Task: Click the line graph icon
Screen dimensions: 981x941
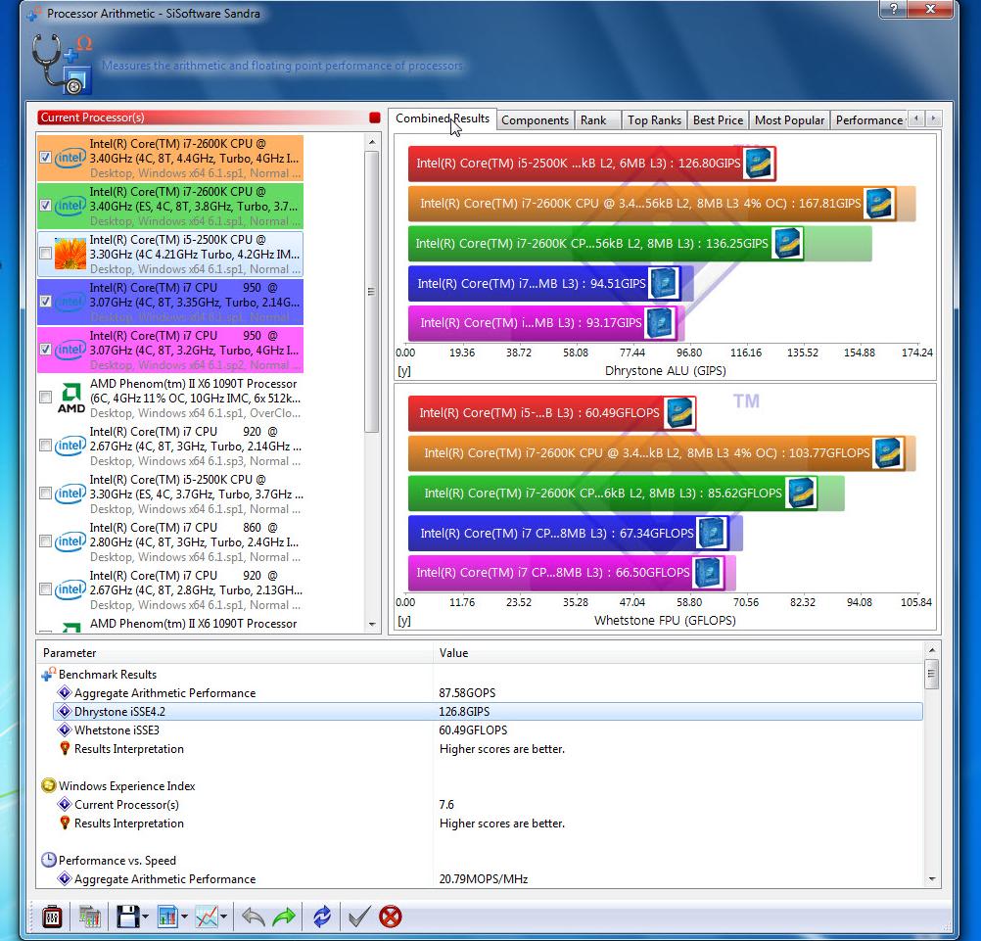Action: tap(207, 917)
